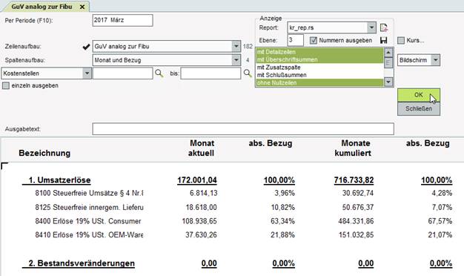464x276 pixels.
Task: Expand the Kostenstellen selector dropdown
Action: (87, 73)
